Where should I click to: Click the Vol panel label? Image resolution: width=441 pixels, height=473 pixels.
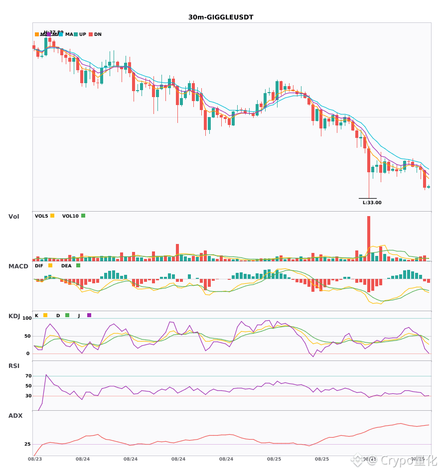(13, 217)
